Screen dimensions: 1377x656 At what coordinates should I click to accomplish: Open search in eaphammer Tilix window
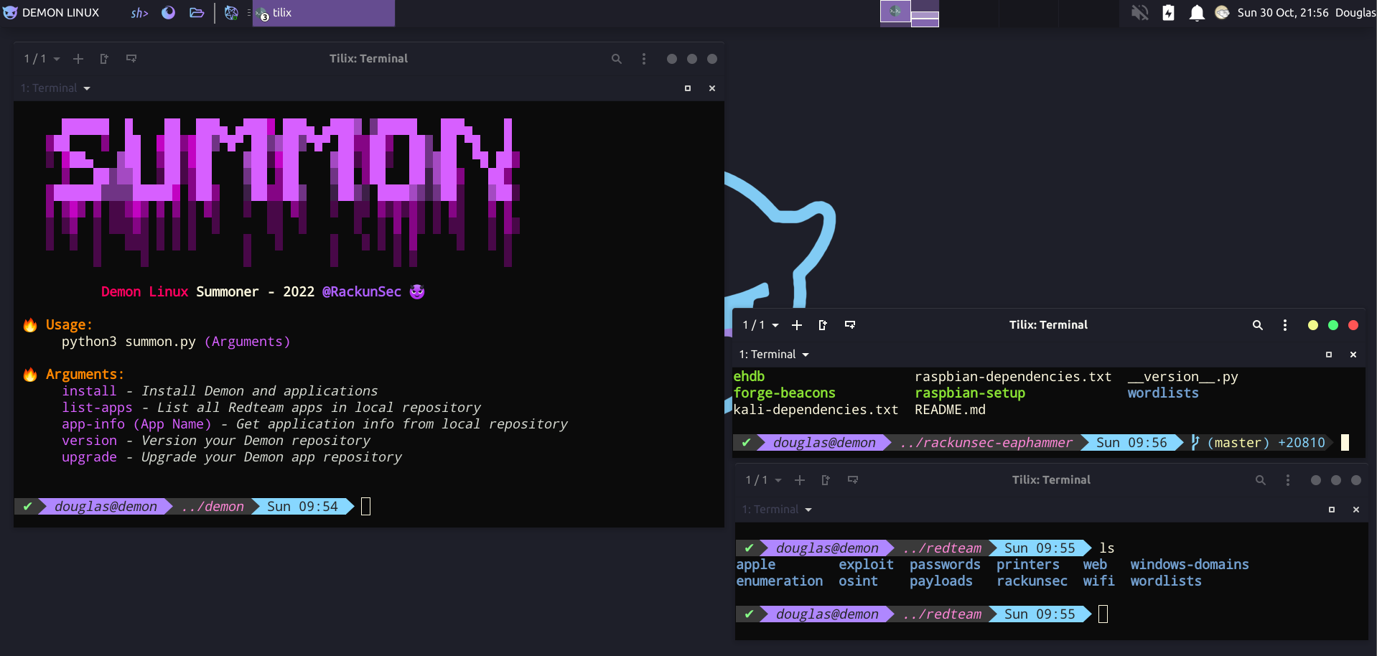(1258, 325)
